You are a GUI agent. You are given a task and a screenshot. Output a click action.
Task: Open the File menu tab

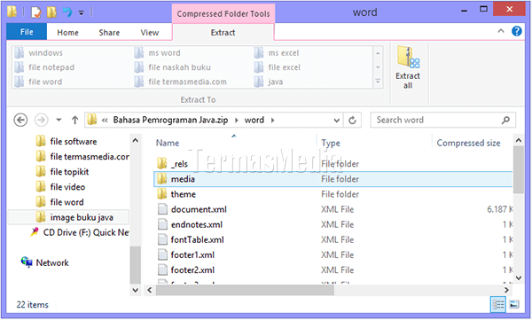[27, 32]
